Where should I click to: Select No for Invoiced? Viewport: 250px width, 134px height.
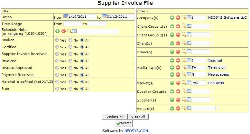pos(71,61)
